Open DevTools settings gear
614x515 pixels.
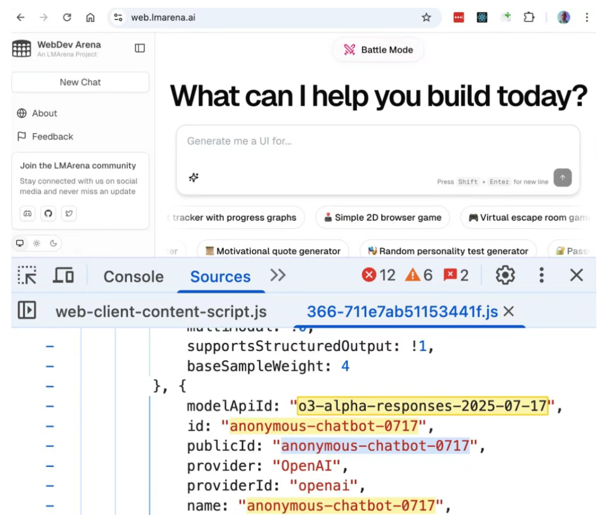[x=505, y=275]
